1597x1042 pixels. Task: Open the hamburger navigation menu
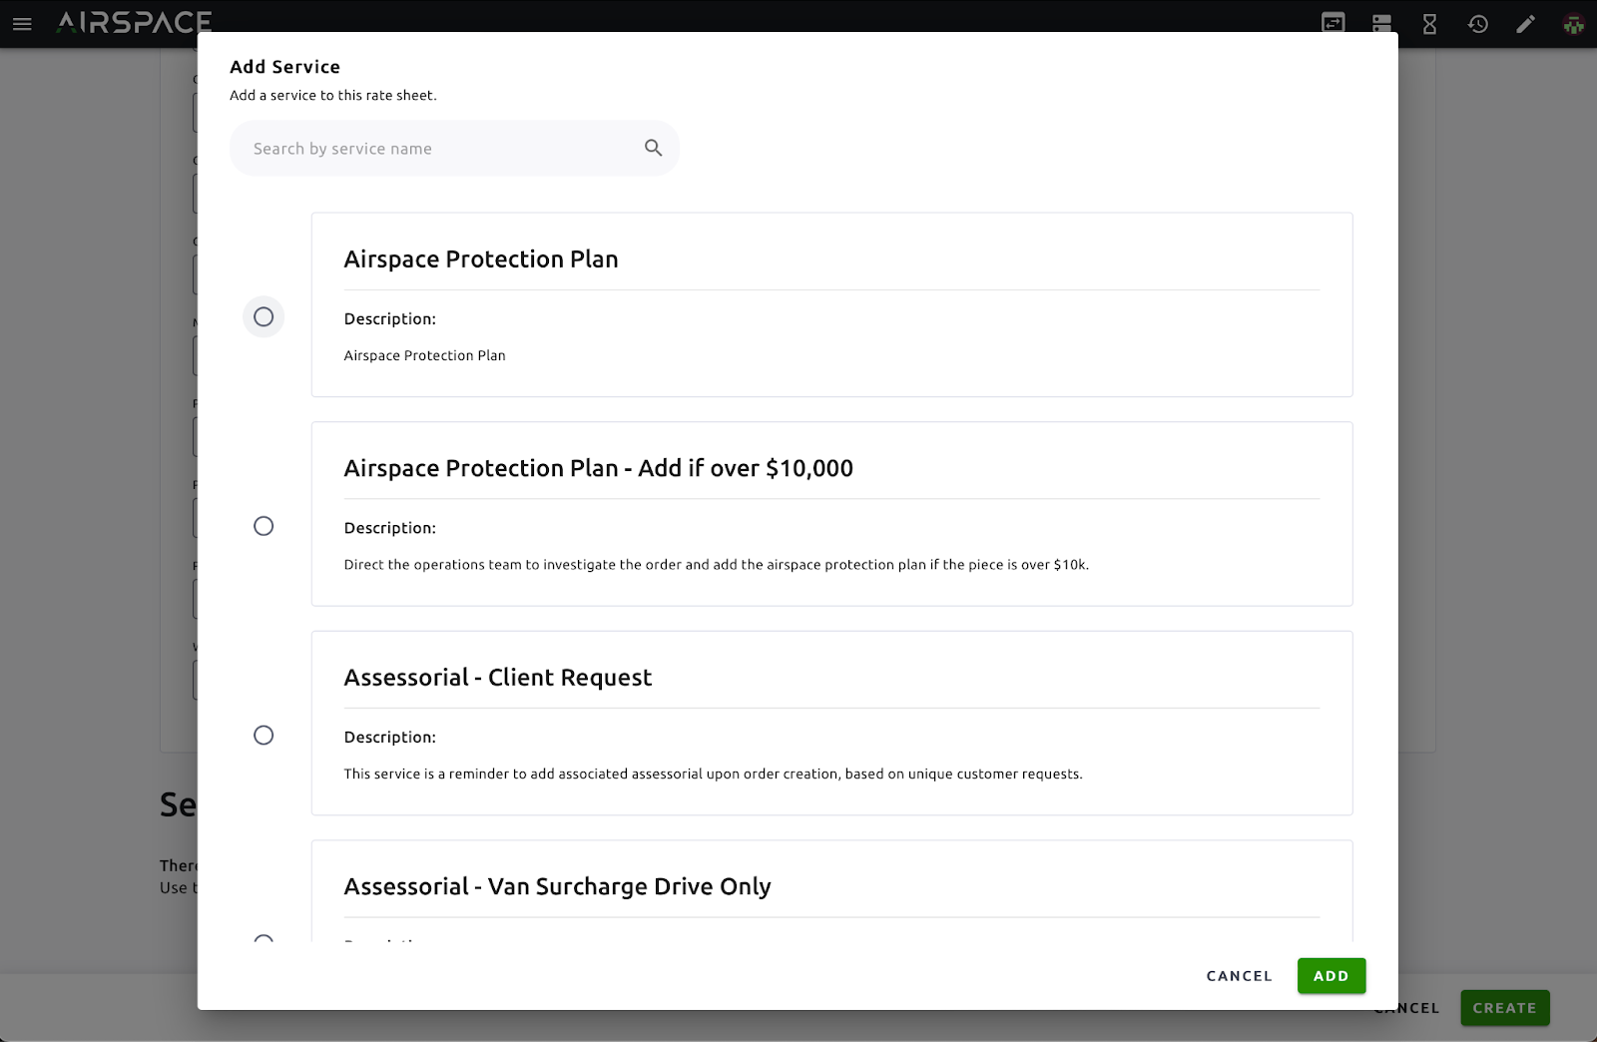pos(22,23)
